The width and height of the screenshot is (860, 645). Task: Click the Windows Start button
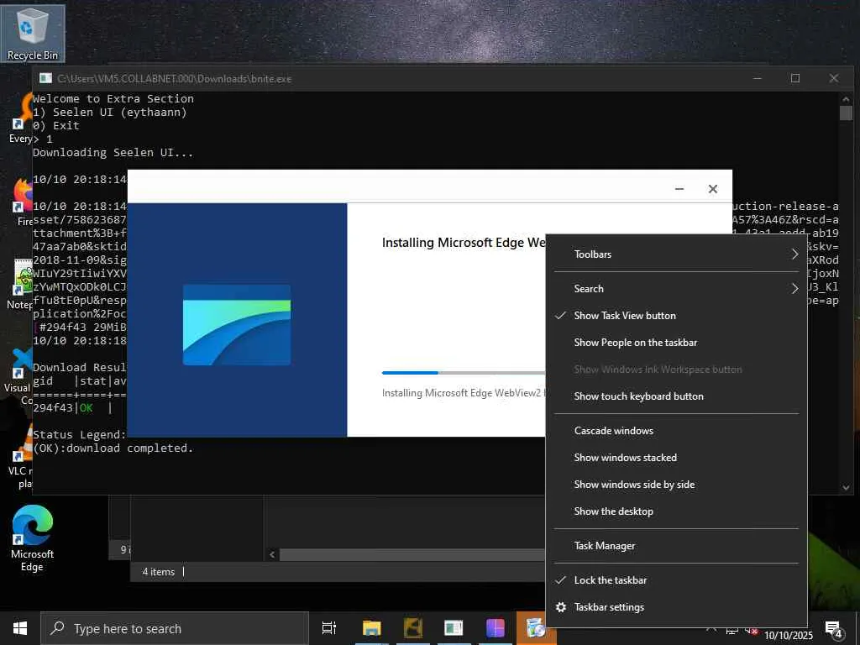click(x=20, y=628)
